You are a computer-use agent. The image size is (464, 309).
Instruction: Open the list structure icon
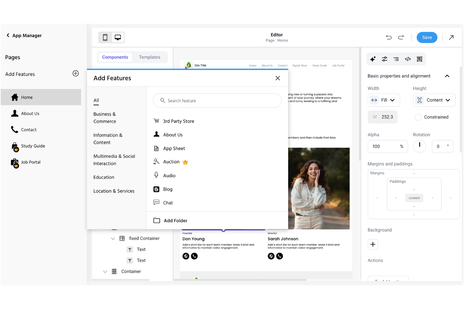point(396,59)
